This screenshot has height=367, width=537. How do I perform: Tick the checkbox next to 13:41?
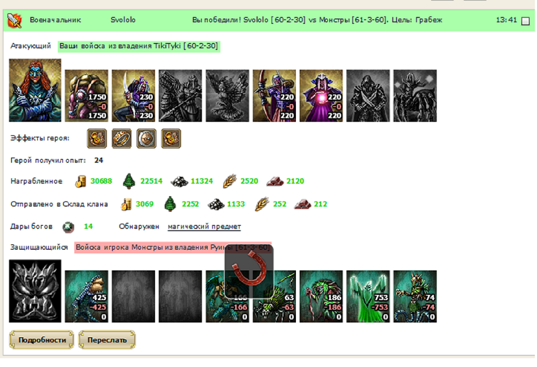(x=525, y=21)
